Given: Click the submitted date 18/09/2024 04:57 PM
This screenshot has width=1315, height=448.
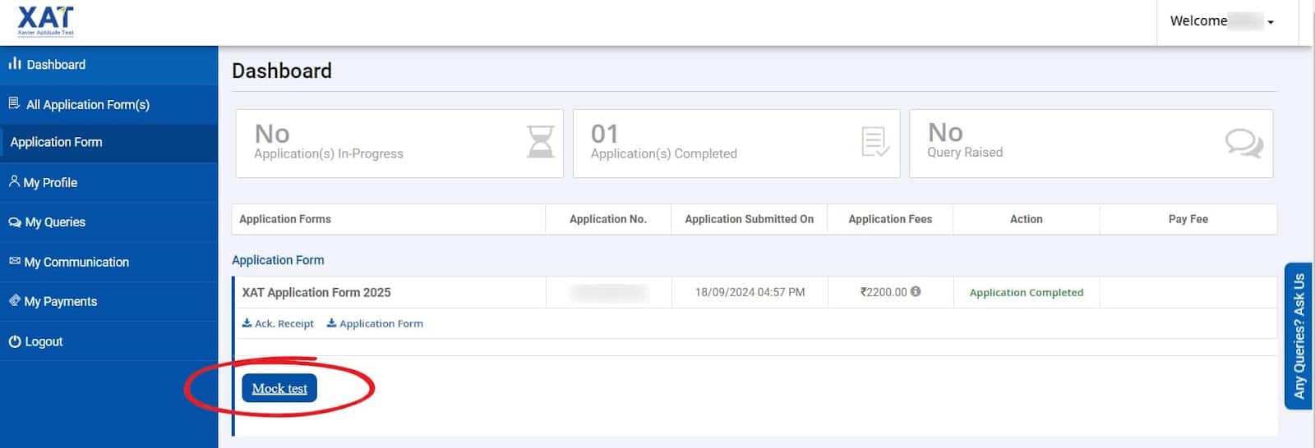Looking at the screenshot, I should tap(750, 292).
